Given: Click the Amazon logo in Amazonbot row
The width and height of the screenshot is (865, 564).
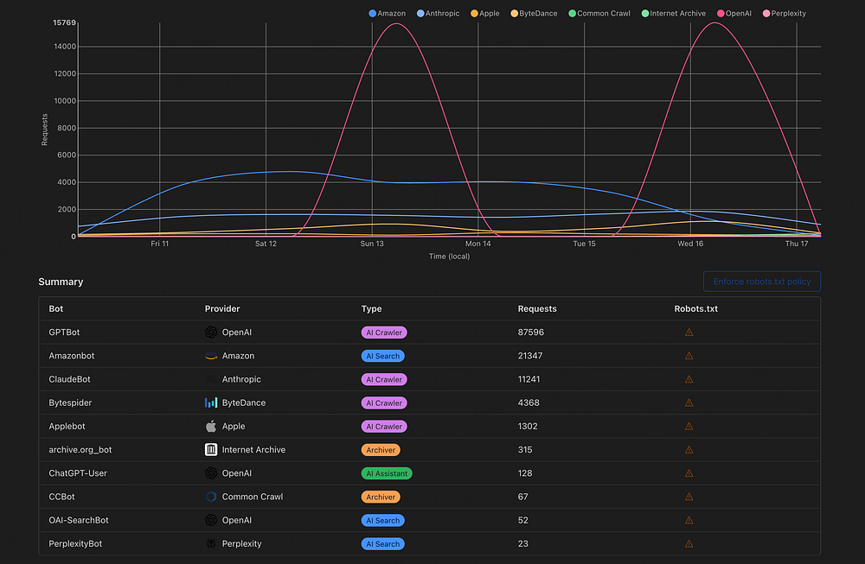Looking at the screenshot, I should 211,356.
